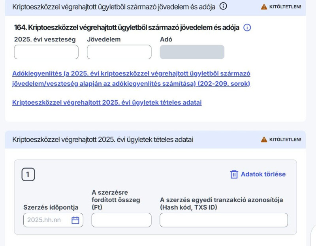Click the KITÖLTETLEN! status label in the second header

(285, 139)
